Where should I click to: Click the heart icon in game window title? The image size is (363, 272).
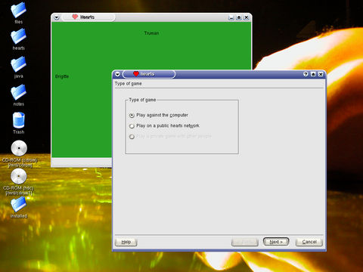(x=75, y=17)
